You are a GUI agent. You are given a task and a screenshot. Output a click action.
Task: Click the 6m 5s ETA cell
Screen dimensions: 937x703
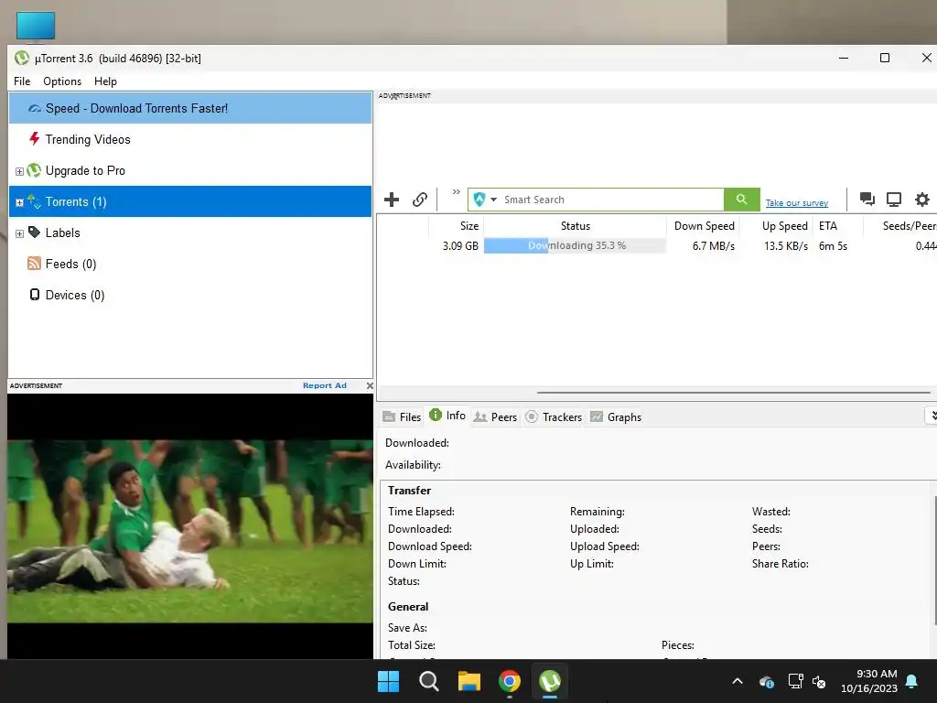[x=833, y=245]
